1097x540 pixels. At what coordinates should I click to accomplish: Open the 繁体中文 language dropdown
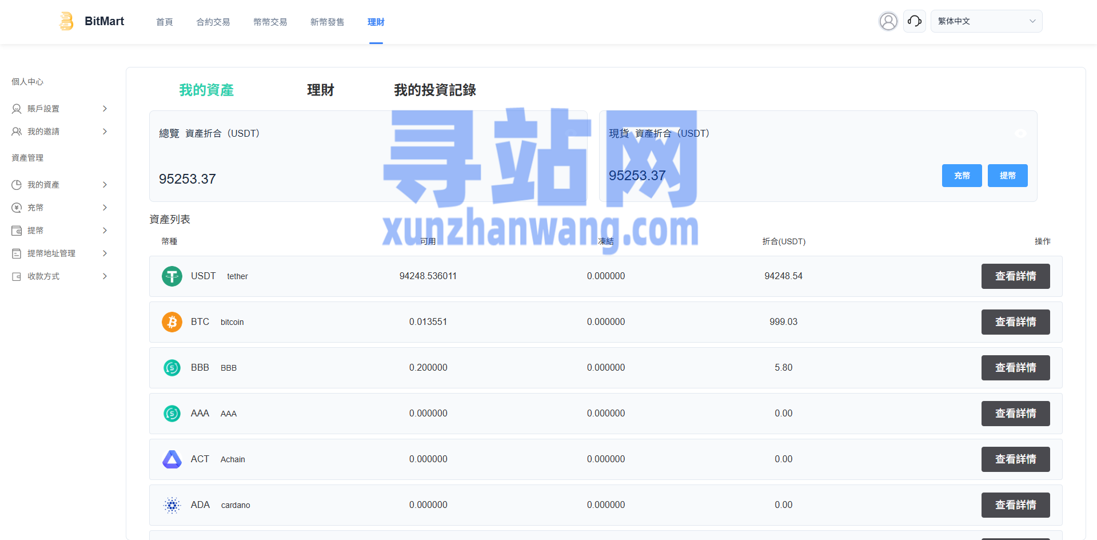pyautogui.click(x=986, y=21)
